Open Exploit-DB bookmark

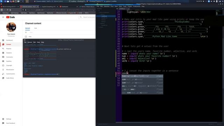point(72,13)
